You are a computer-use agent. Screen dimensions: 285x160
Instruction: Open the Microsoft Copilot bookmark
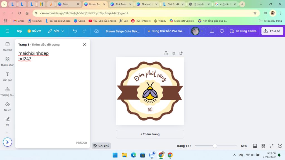pyautogui.click(x=182, y=21)
